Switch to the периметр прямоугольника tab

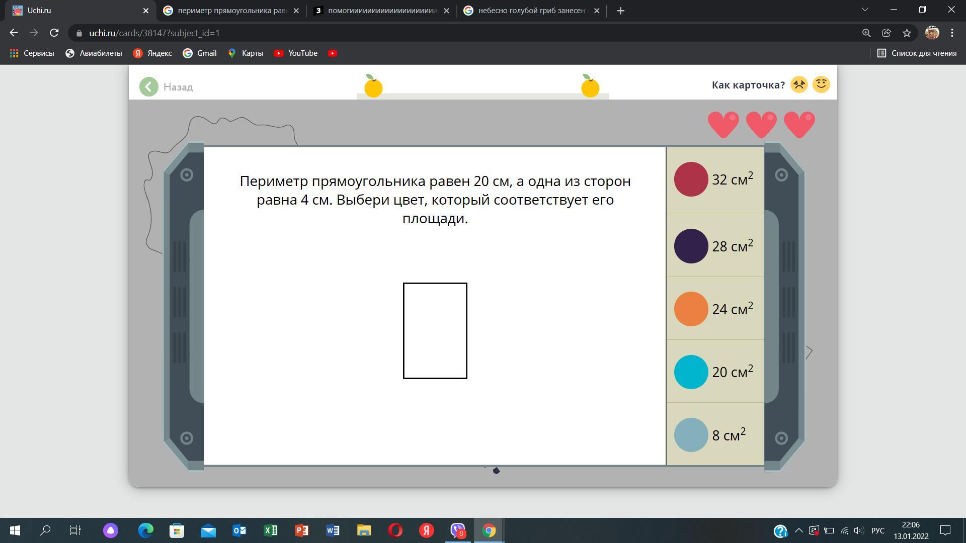(231, 11)
